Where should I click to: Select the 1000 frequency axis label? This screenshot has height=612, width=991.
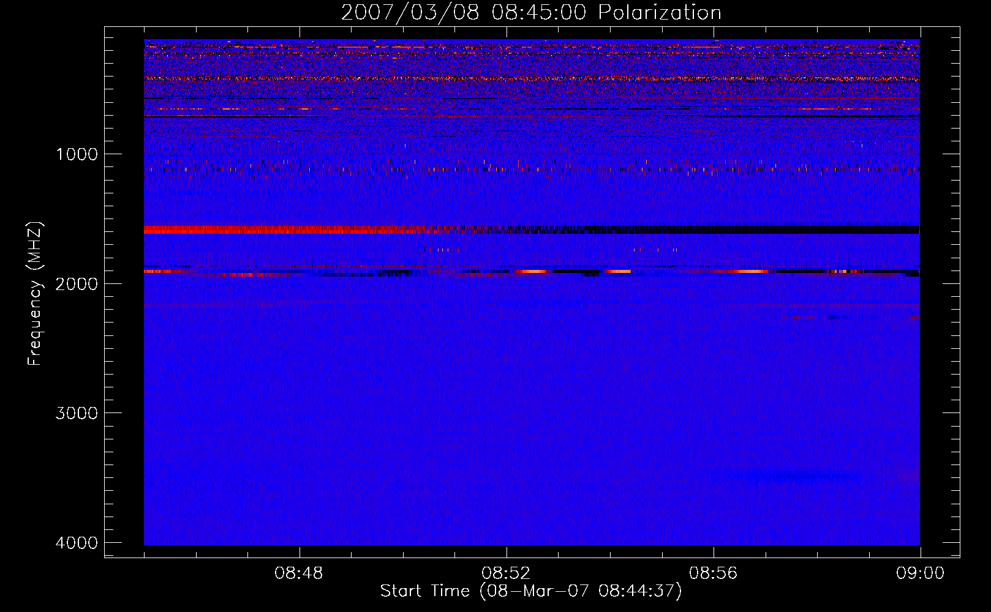[x=77, y=154]
